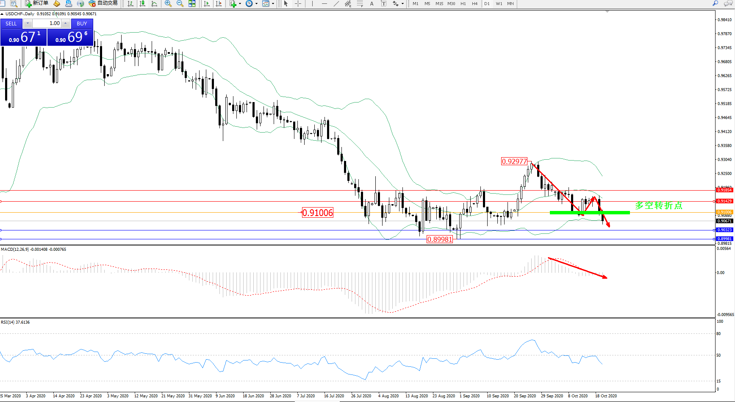Click the zoom out magnifier icon

180,4
